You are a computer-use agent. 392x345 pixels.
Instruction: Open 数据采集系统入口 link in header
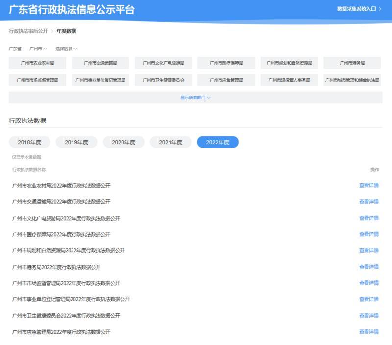[359, 9]
